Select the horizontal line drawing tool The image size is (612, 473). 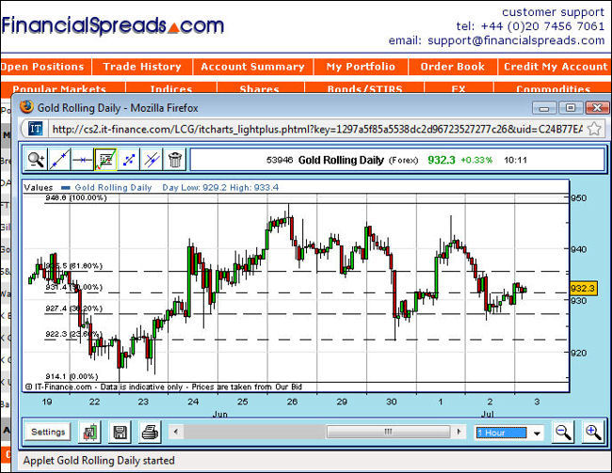(82, 160)
